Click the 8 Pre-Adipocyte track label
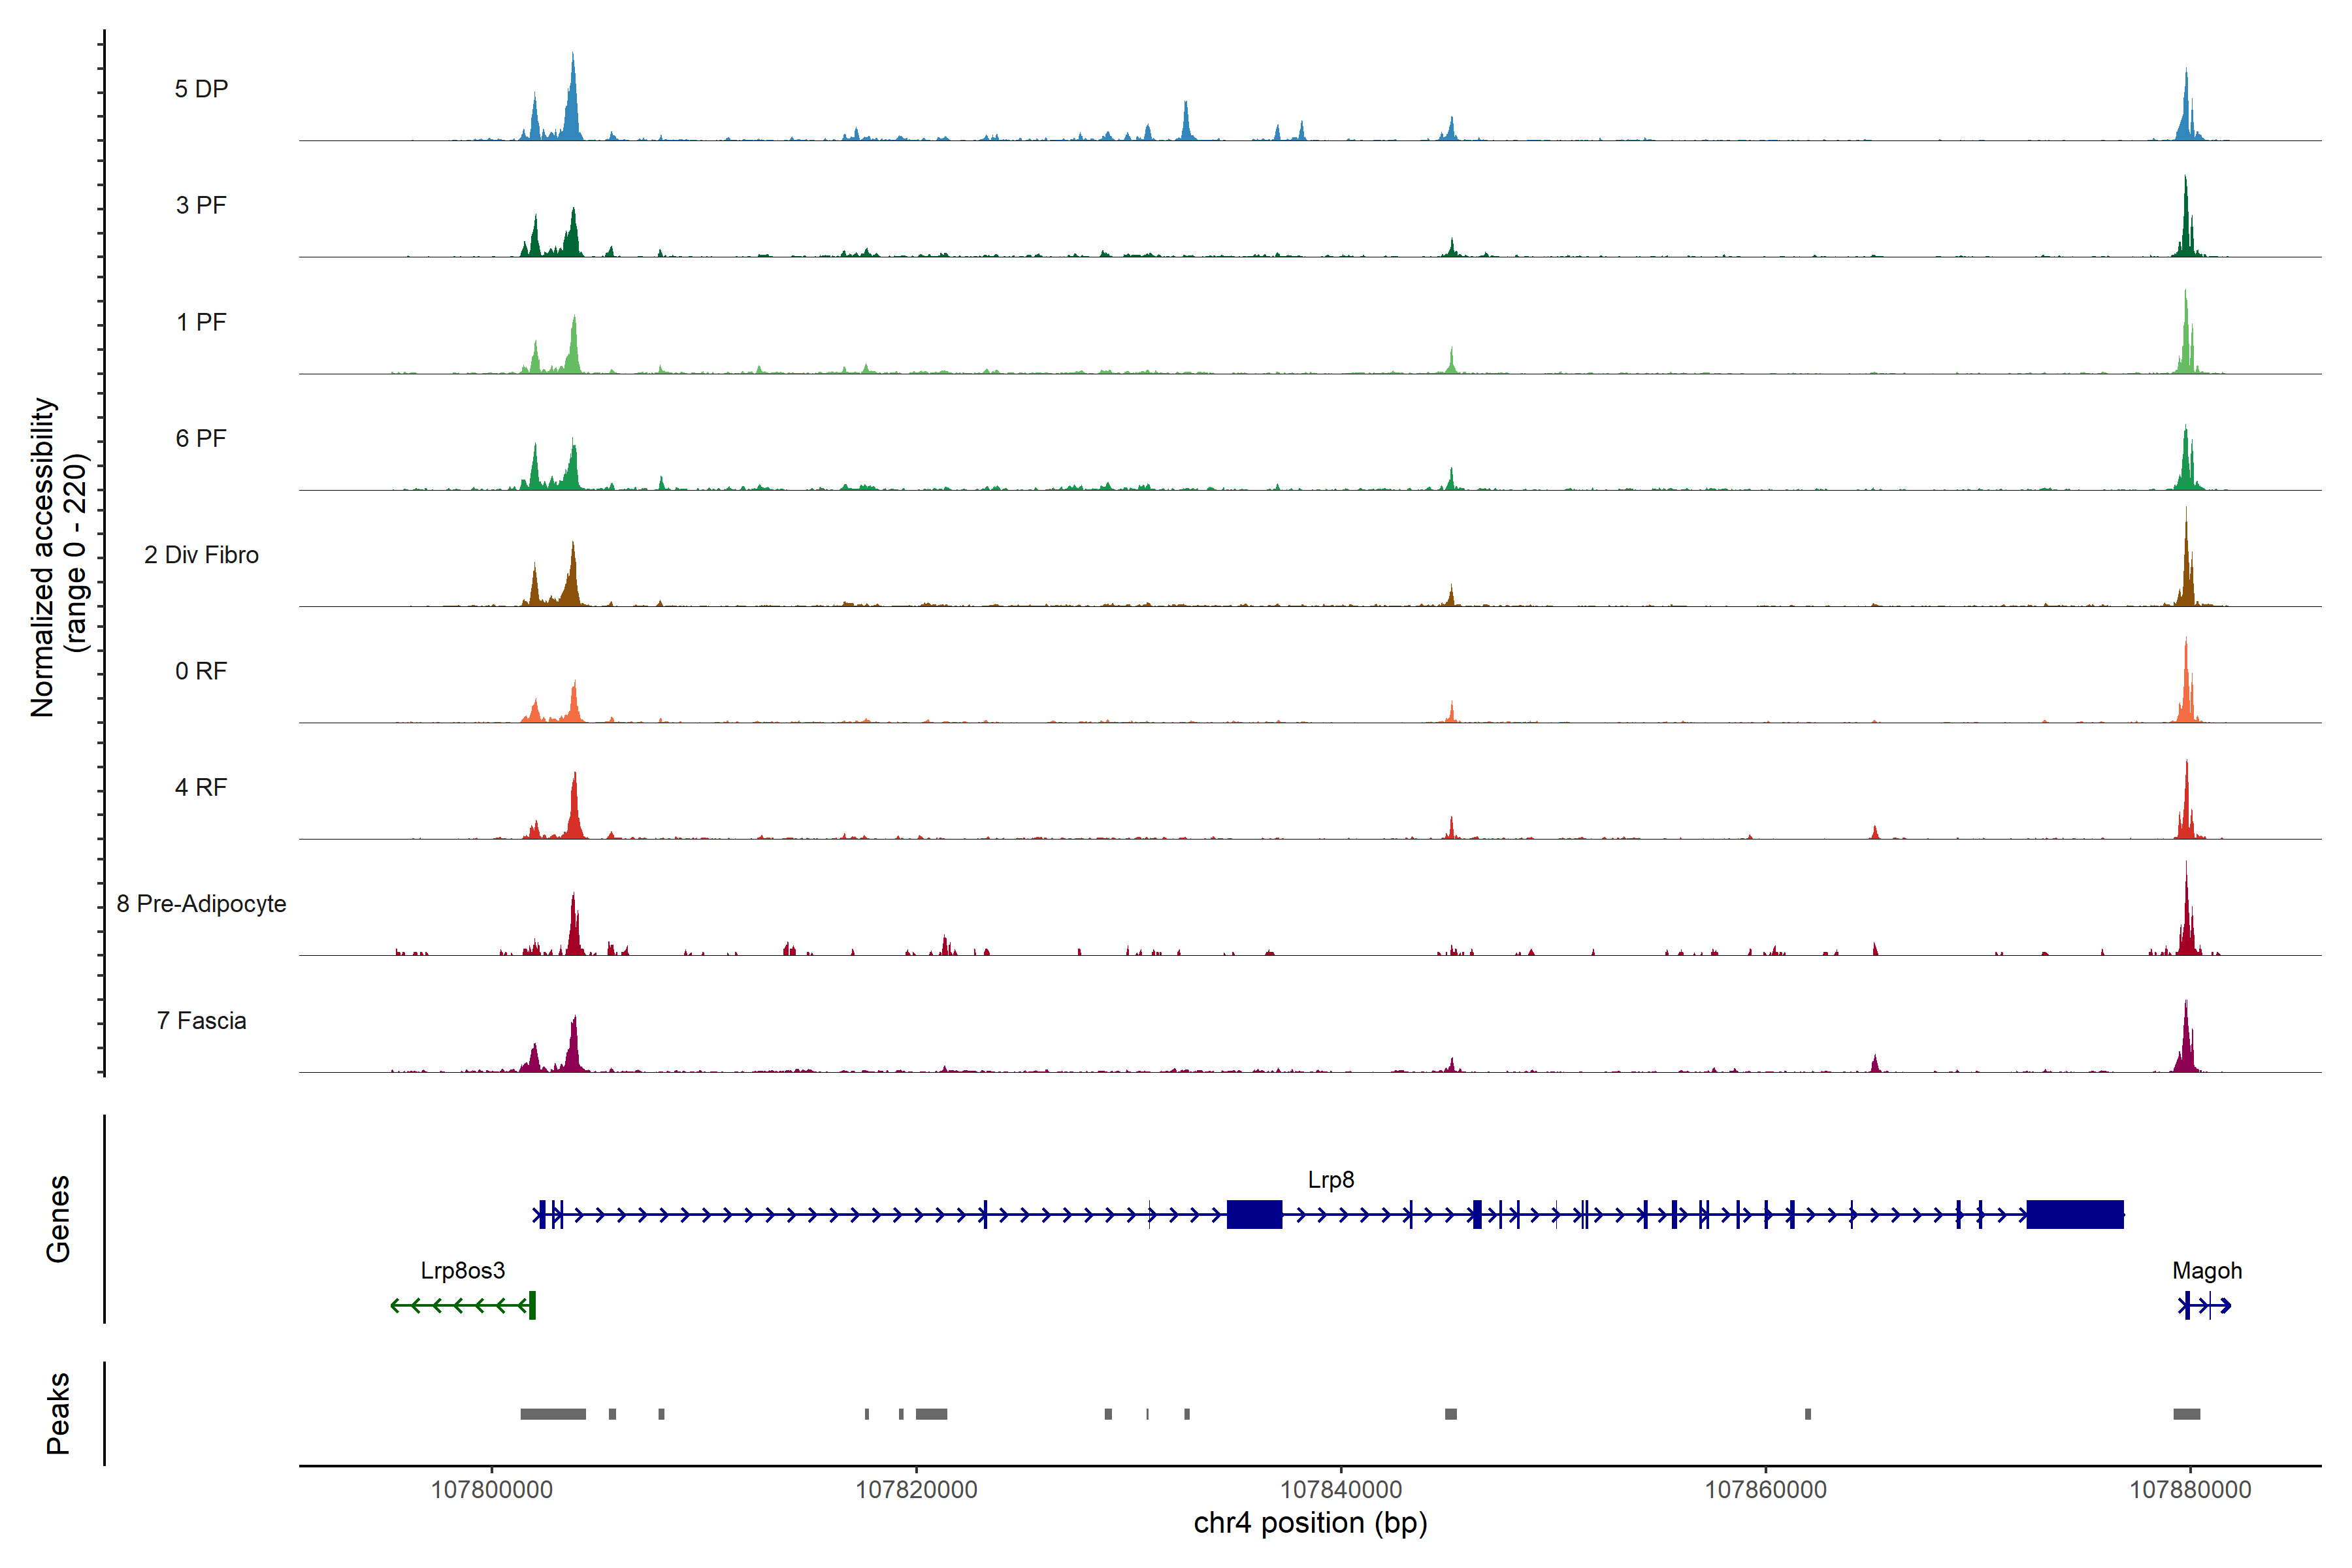 click(x=201, y=904)
